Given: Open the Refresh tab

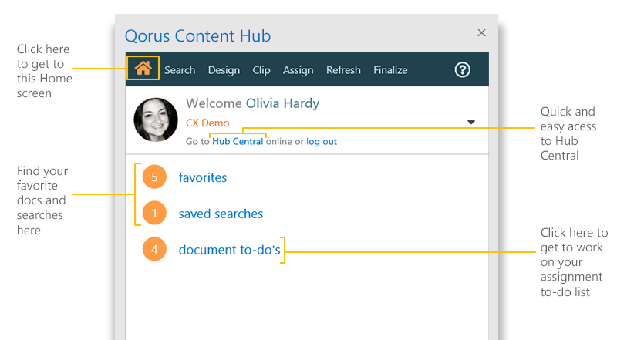Looking at the screenshot, I should (343, 70).
